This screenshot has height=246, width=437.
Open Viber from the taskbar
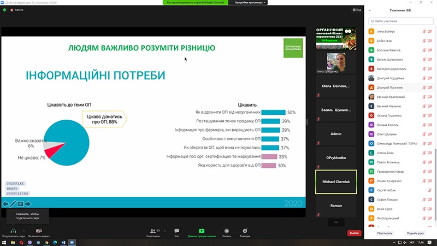tap(30, 243)
